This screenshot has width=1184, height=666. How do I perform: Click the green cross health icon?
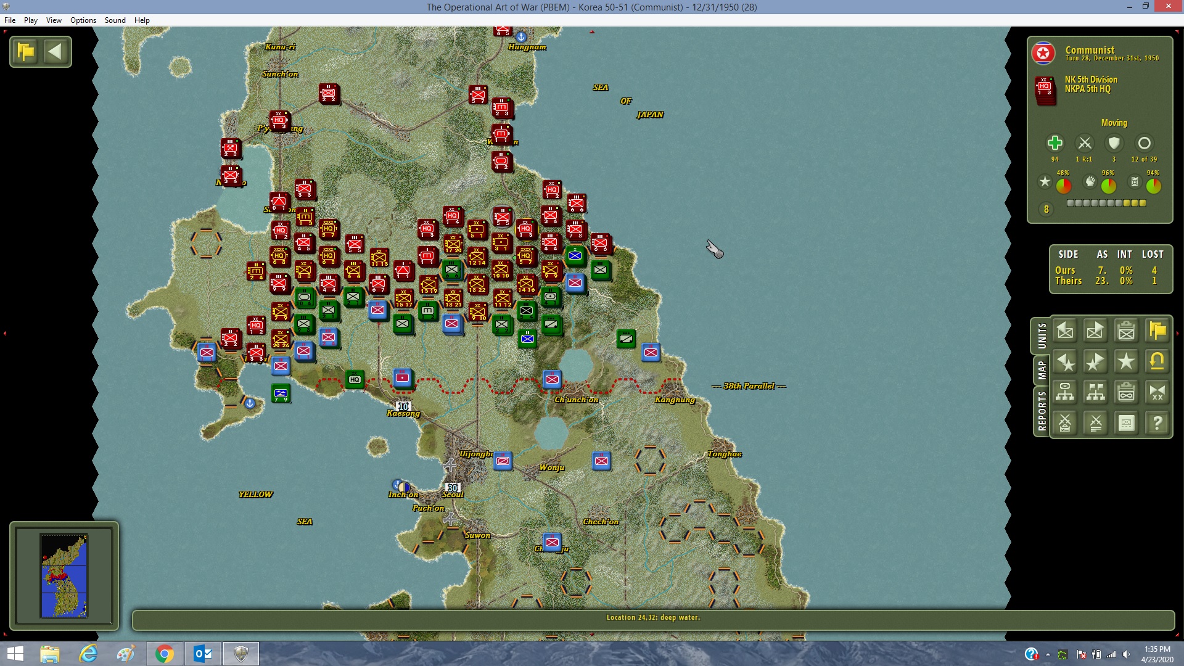pyautogui.click(x=1054, y=143)
